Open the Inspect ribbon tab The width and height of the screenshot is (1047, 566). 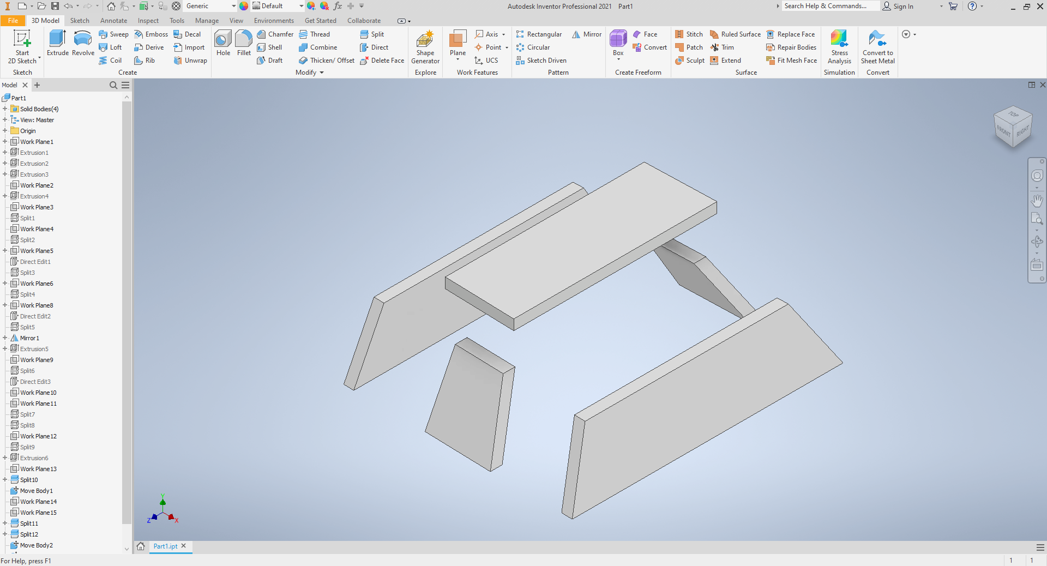[x=148, y=21]
